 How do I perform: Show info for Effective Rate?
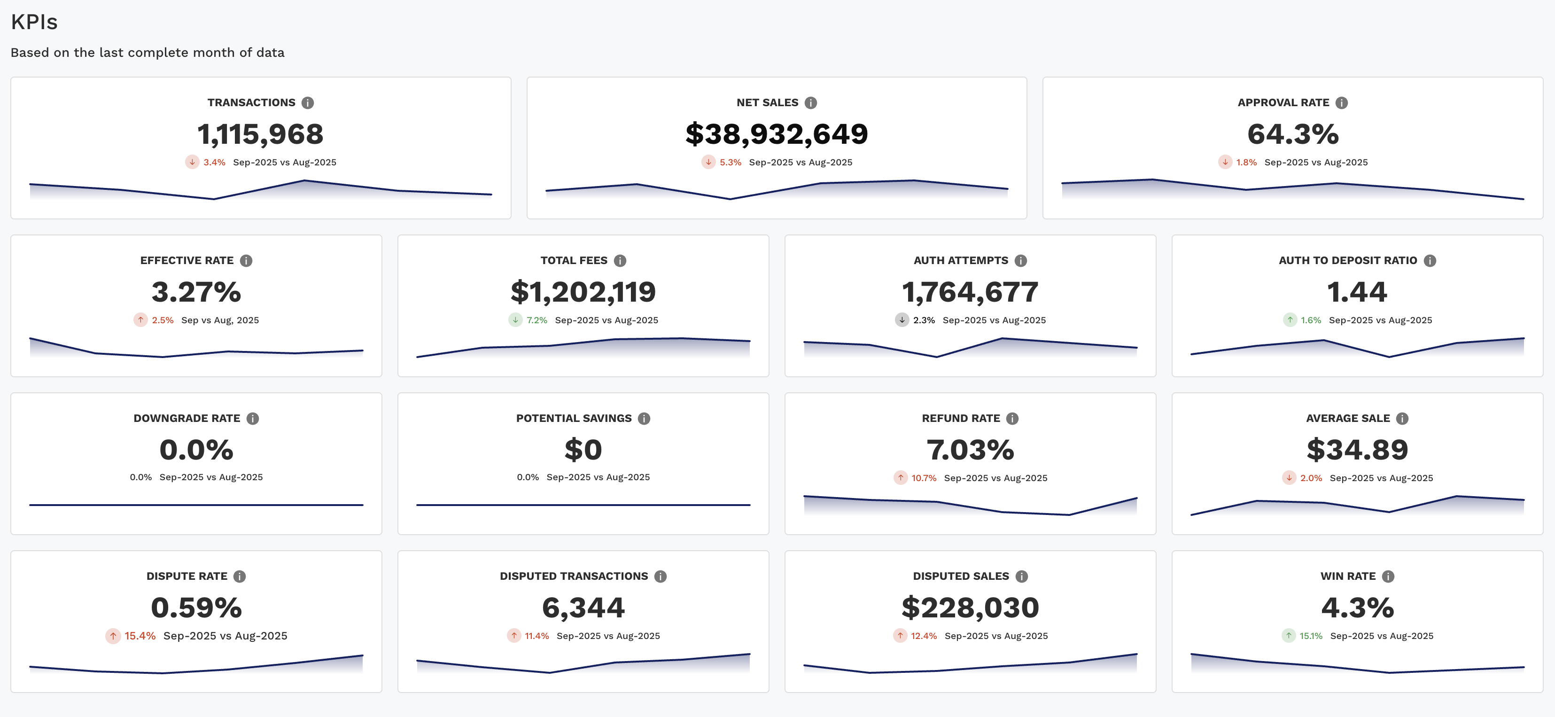point(246,261)
